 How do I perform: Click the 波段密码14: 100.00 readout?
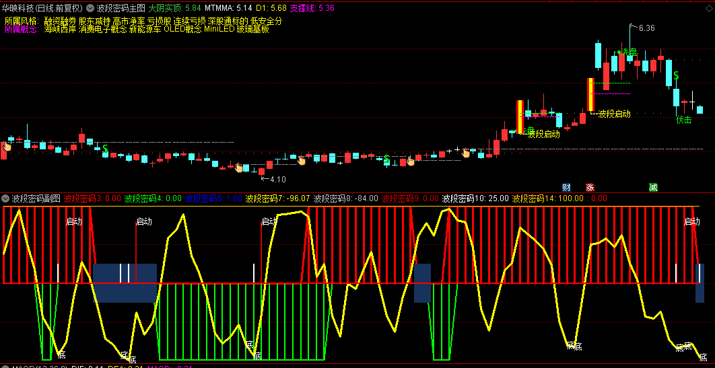[547, 198]
